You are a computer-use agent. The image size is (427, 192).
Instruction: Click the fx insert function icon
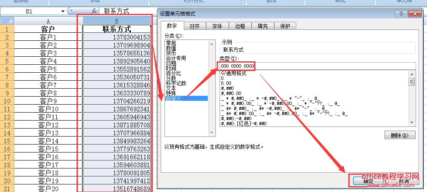pyautogui.click(x=94, y=11)
